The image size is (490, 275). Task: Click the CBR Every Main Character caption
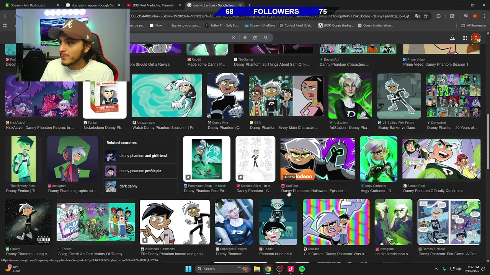point(284,128)
